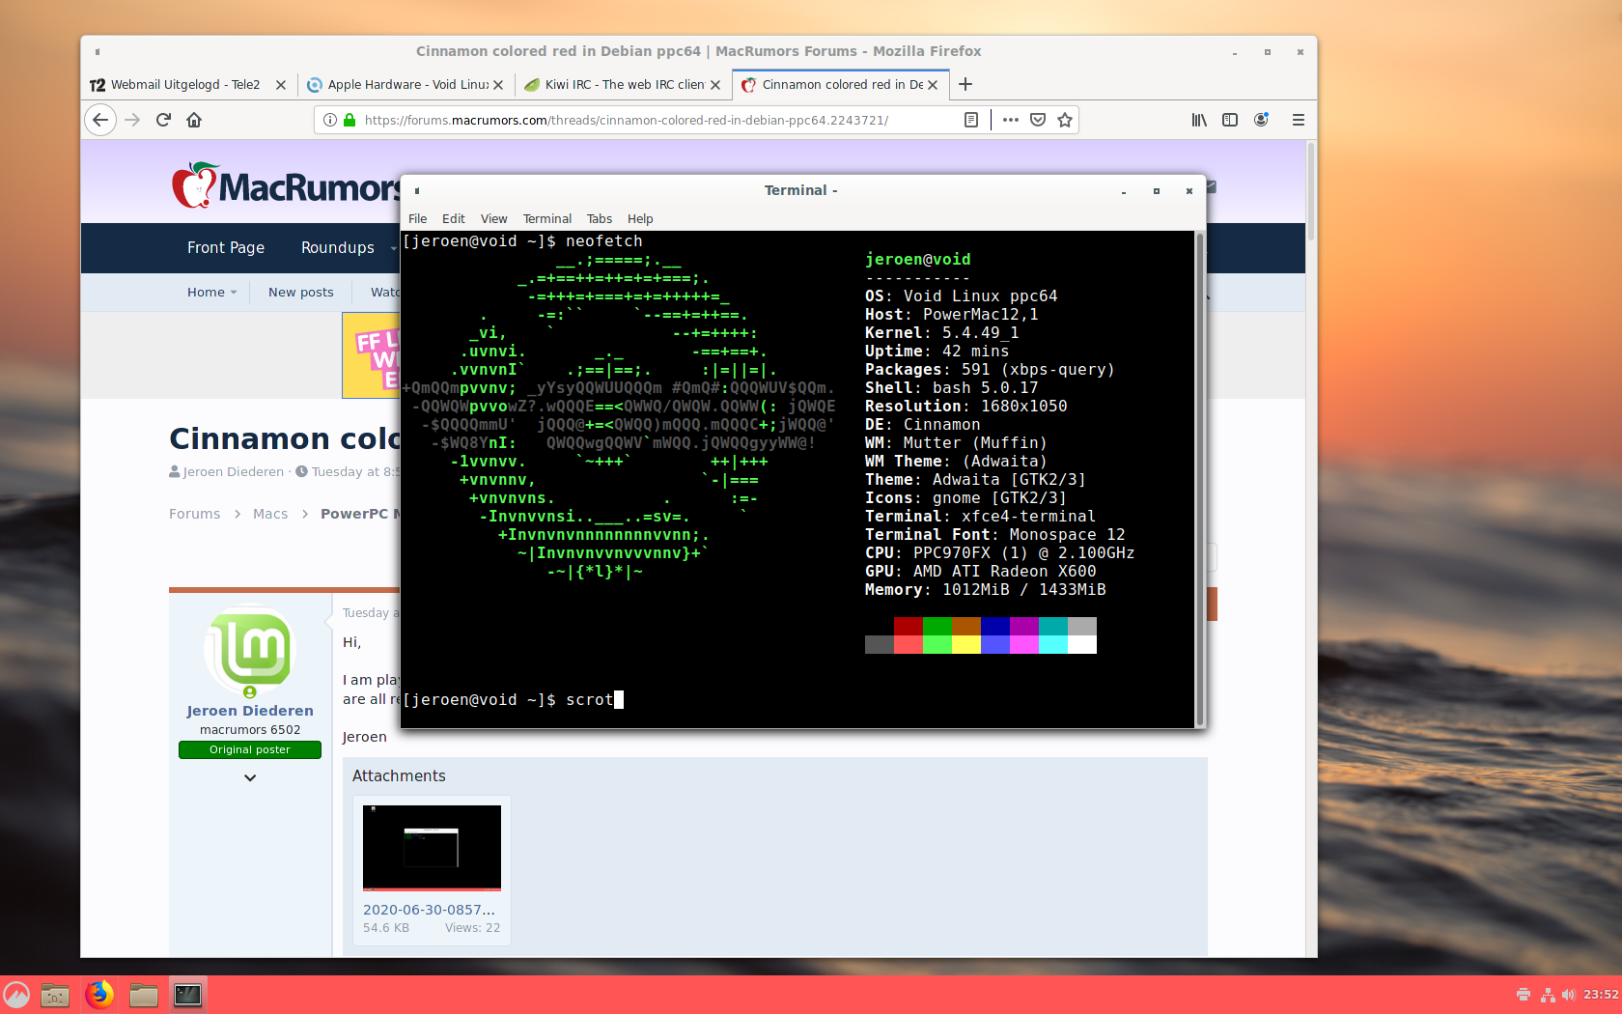
Task: Open the file manager folder panel icon
Action: 144,995
